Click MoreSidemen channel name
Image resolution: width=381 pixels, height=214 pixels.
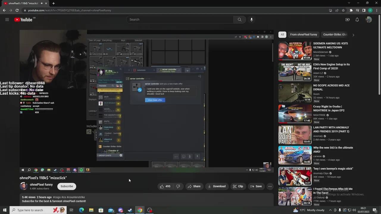[x=321, y=52]
